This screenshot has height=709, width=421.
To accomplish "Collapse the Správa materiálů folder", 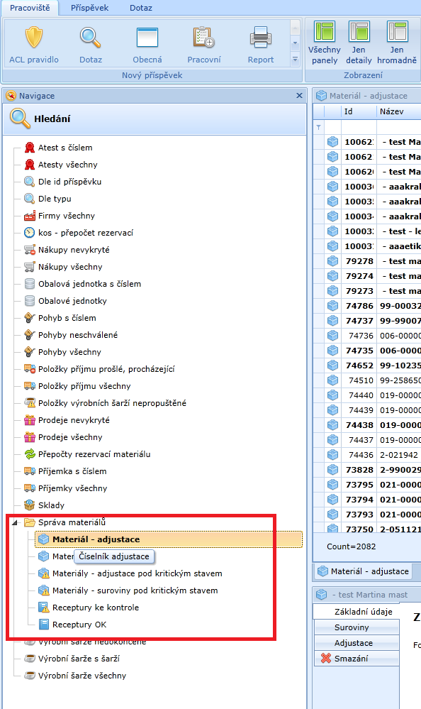I will pos(15,523).
